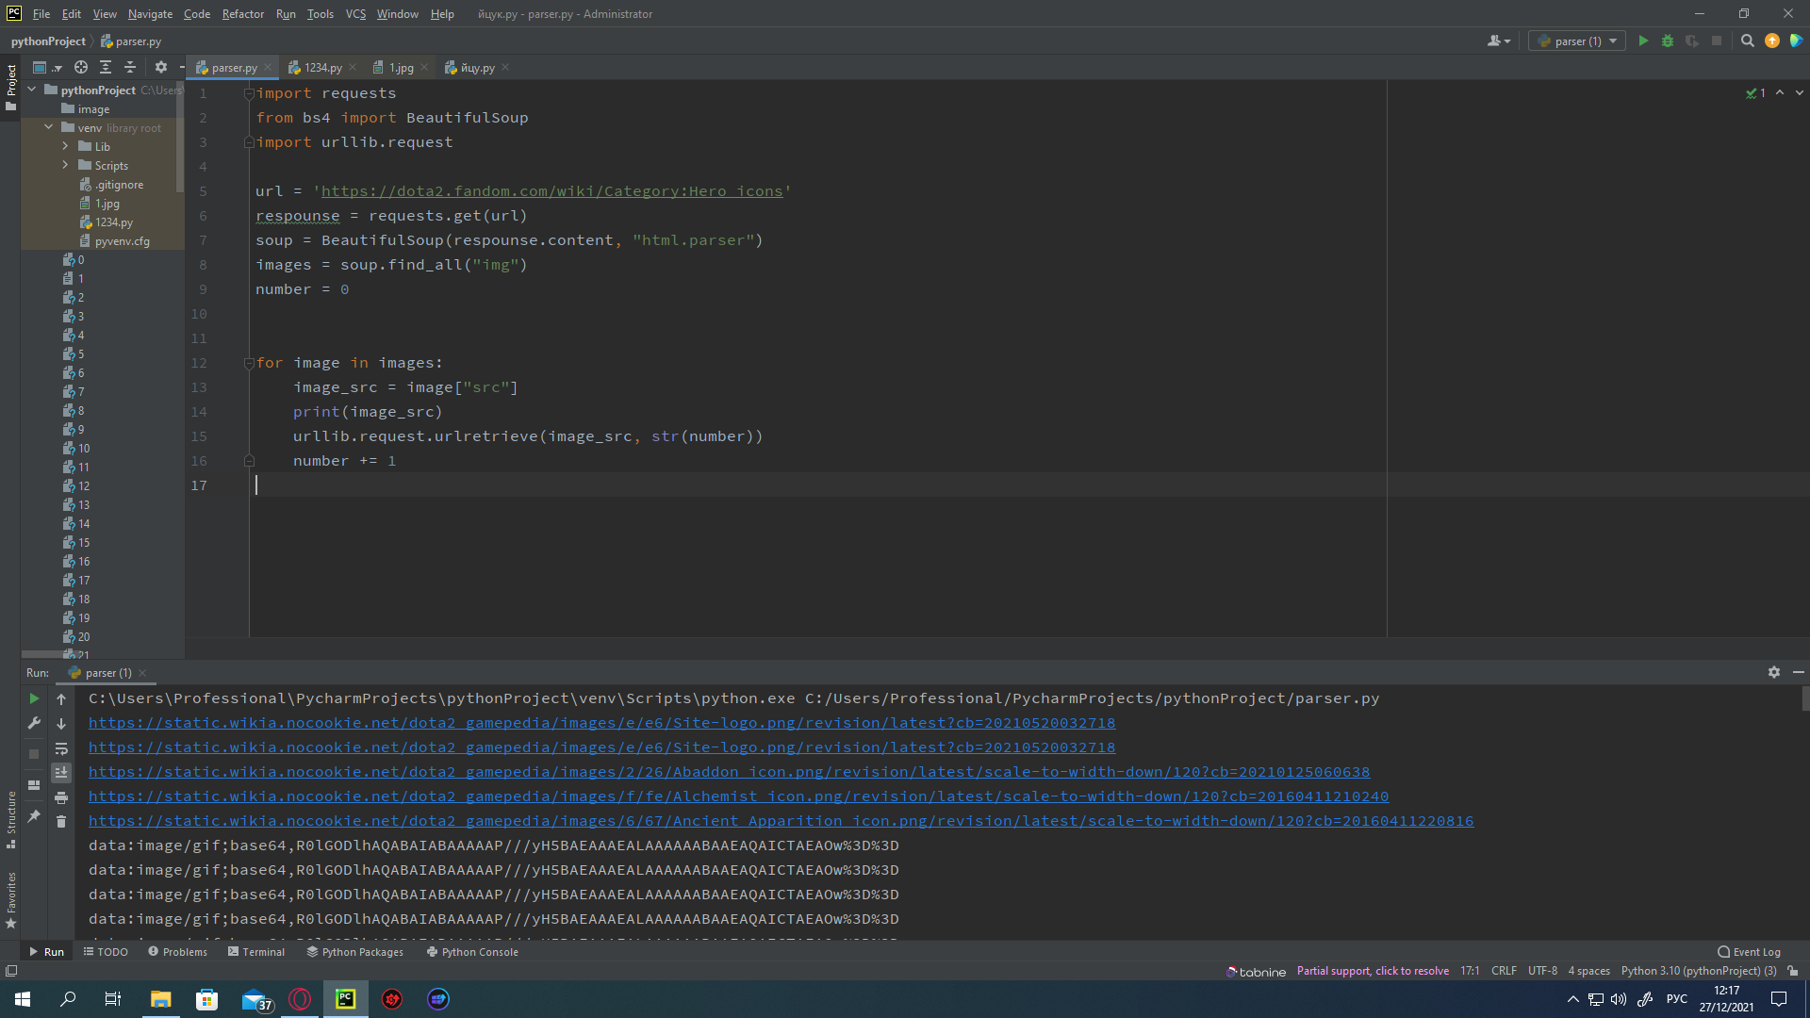Click the stop button in the main toolbar
Image resolution: width=1810 pixels, height=1018 pixels.
(1717, 41)
